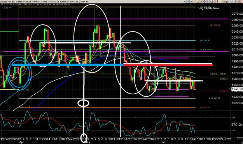Select the yellow rectangle drawing tool
This screenshot has height=144, width=243.
point(221,2)
